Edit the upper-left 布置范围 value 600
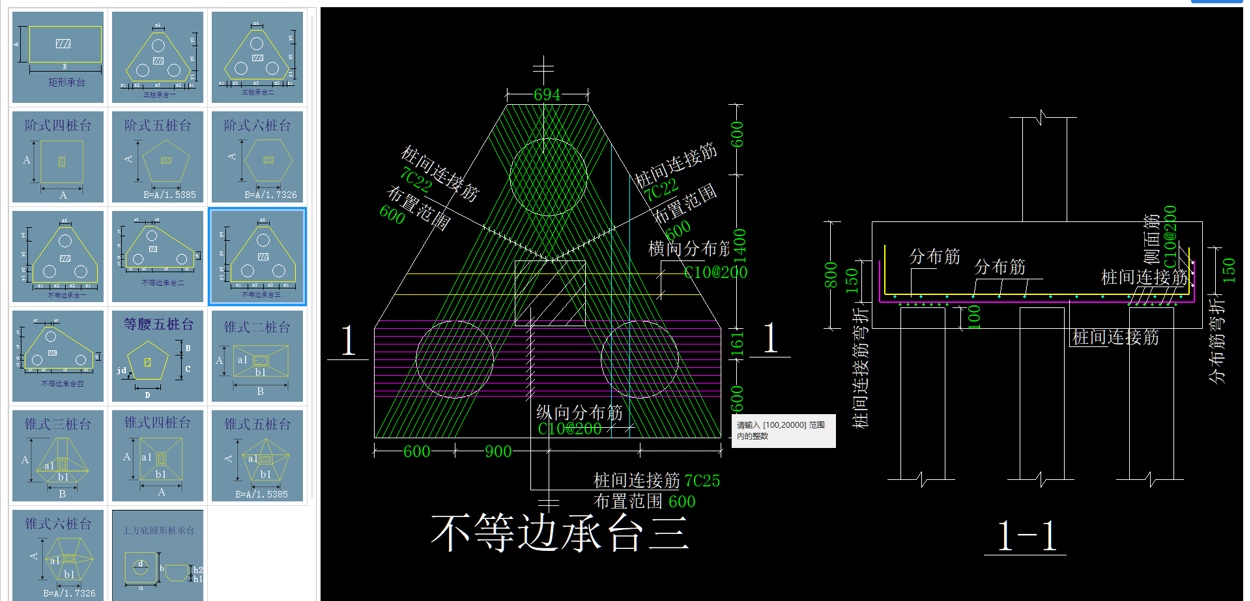The height and width of the screenshot is (601, 1251). [x=392, y=214]
